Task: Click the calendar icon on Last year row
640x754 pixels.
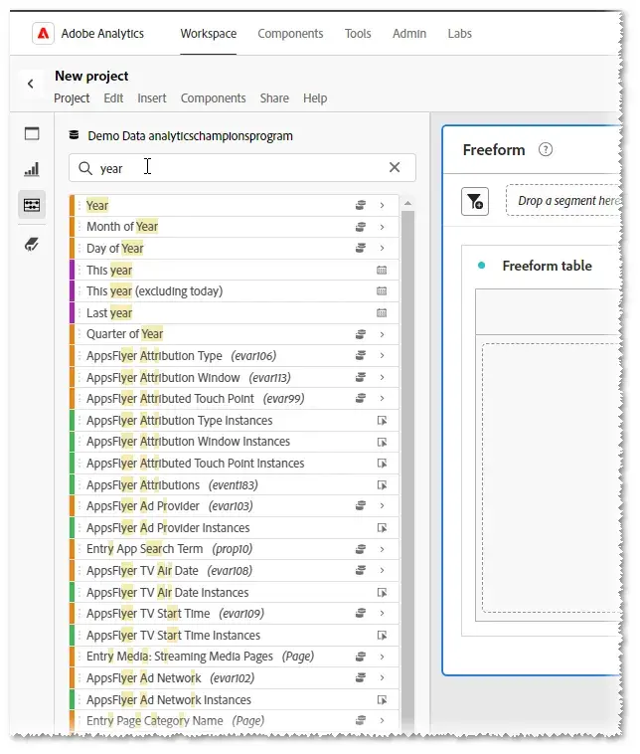Action: click(x=382, y=313)
